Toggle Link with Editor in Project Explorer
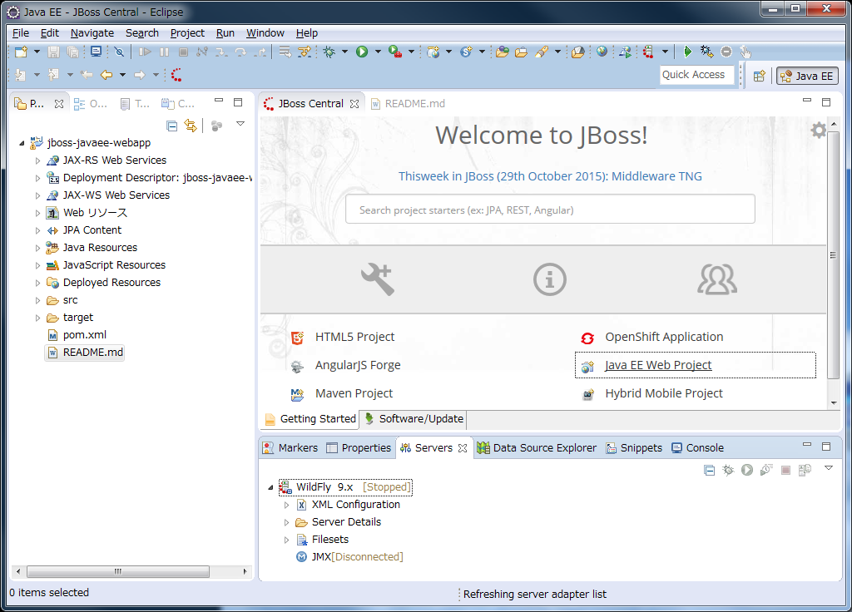Screen dimensions: 852x612 [191, 126]
